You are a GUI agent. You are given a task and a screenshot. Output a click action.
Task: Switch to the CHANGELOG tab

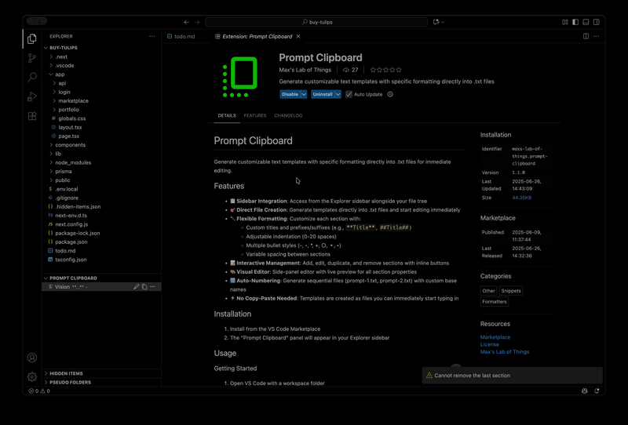pos(288,115)
